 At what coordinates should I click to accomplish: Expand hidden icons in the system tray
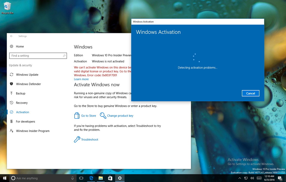click(x=240, y=178)
